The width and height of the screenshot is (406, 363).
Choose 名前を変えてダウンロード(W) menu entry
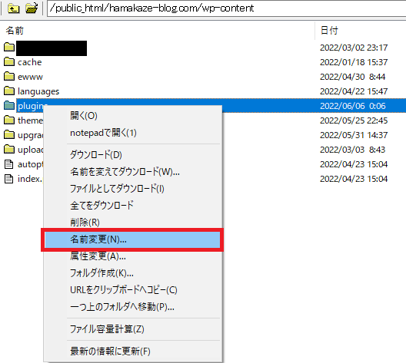pos(132,172)
